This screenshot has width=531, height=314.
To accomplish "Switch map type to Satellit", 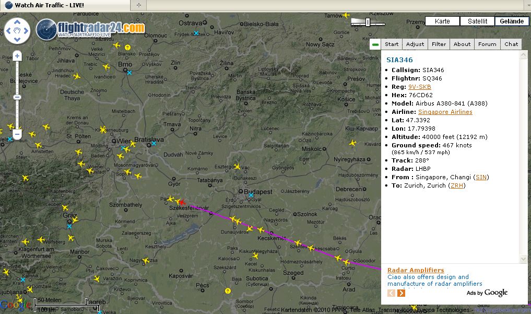I will click(x=477, y=21).
